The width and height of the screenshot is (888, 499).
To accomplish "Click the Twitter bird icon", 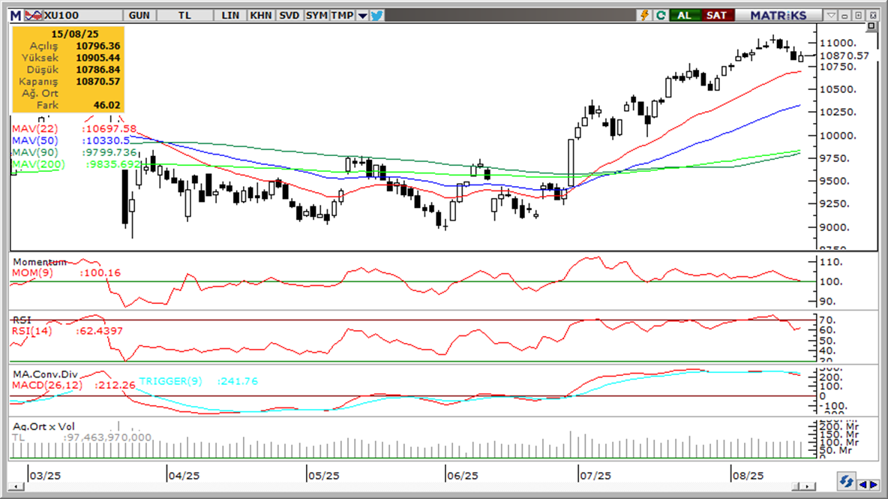I will click(x=376, y=15).
